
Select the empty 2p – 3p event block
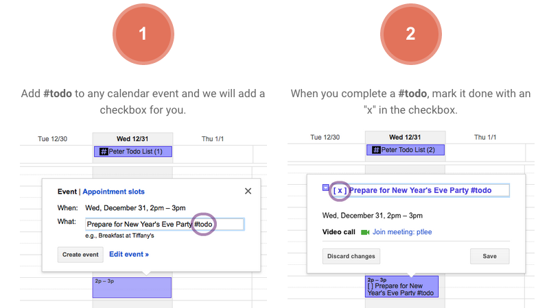pos(132,287)
